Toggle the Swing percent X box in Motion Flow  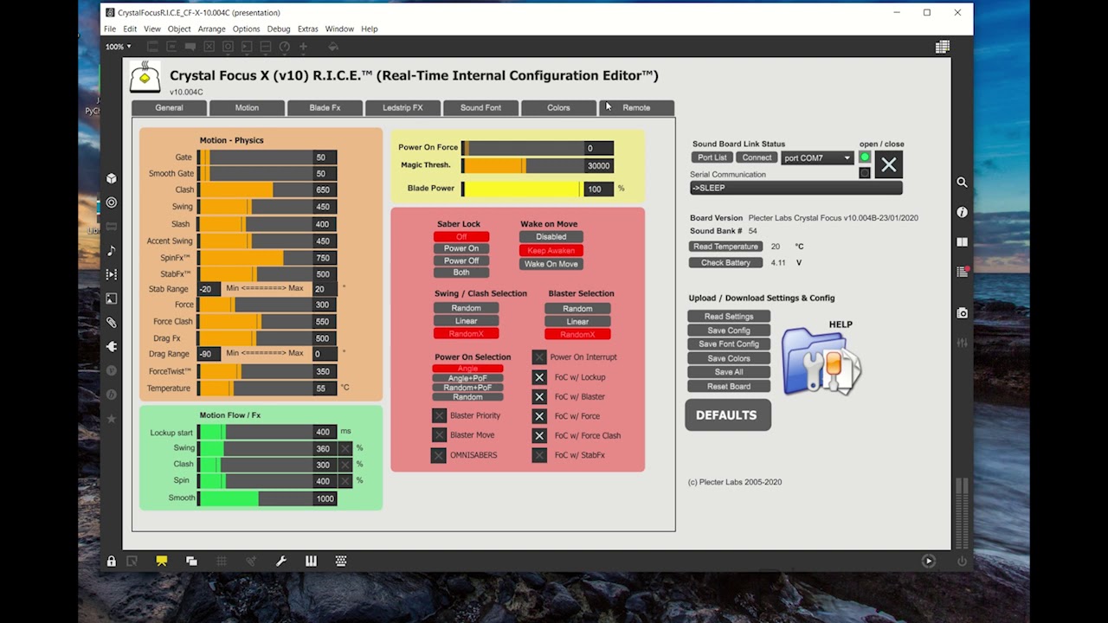point(345,448)
